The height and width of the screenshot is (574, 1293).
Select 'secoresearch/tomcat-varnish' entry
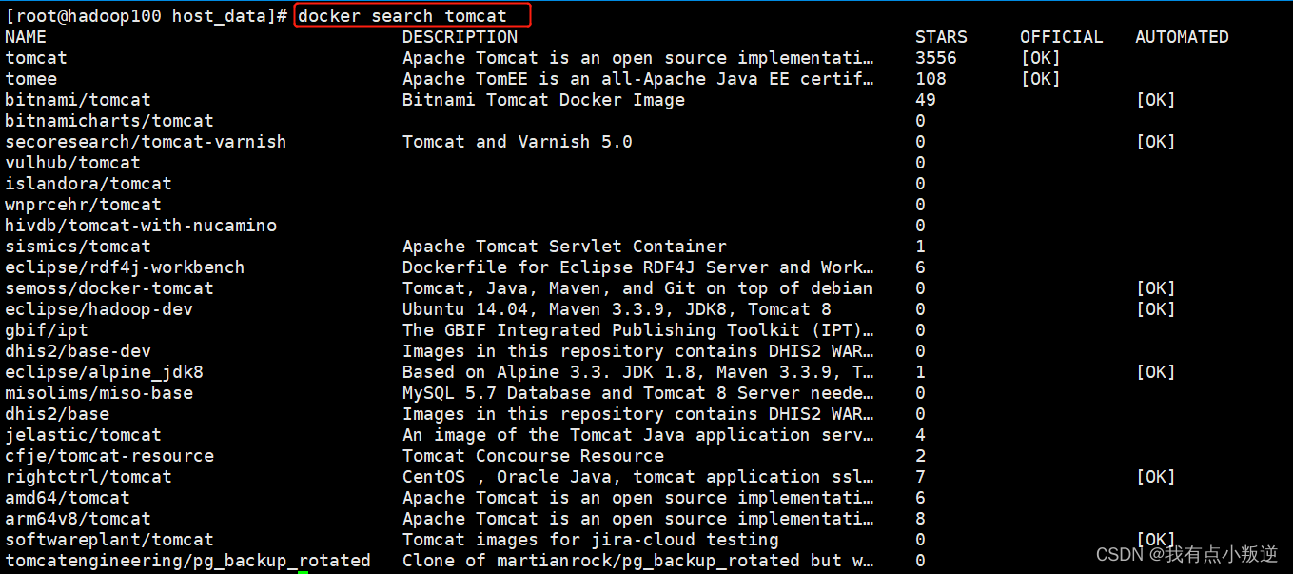146,142
